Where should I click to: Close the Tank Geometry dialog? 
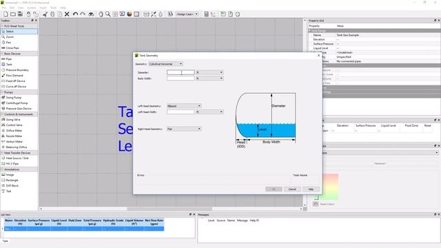[x=318, y=55]
